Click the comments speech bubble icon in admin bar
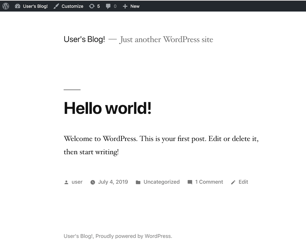This screenshot has height=245, width=306. [108, 6]
